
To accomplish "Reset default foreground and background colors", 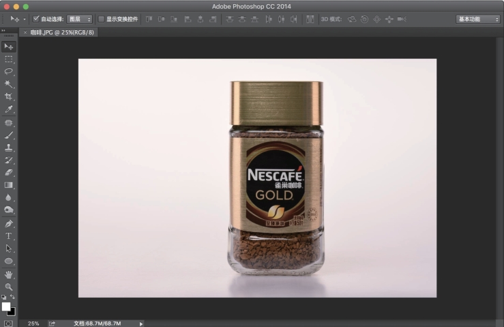I will [3, 297].
